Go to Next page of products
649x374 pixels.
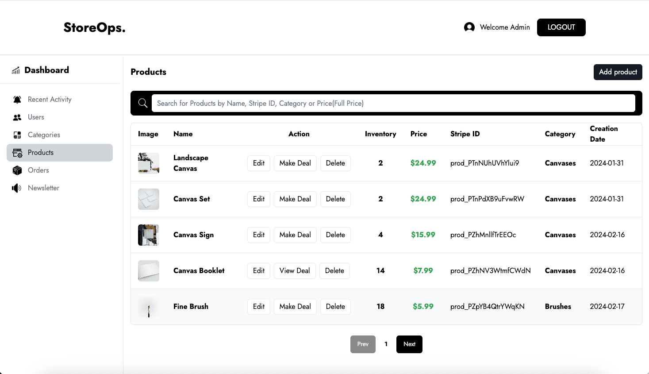pos(409,344)
